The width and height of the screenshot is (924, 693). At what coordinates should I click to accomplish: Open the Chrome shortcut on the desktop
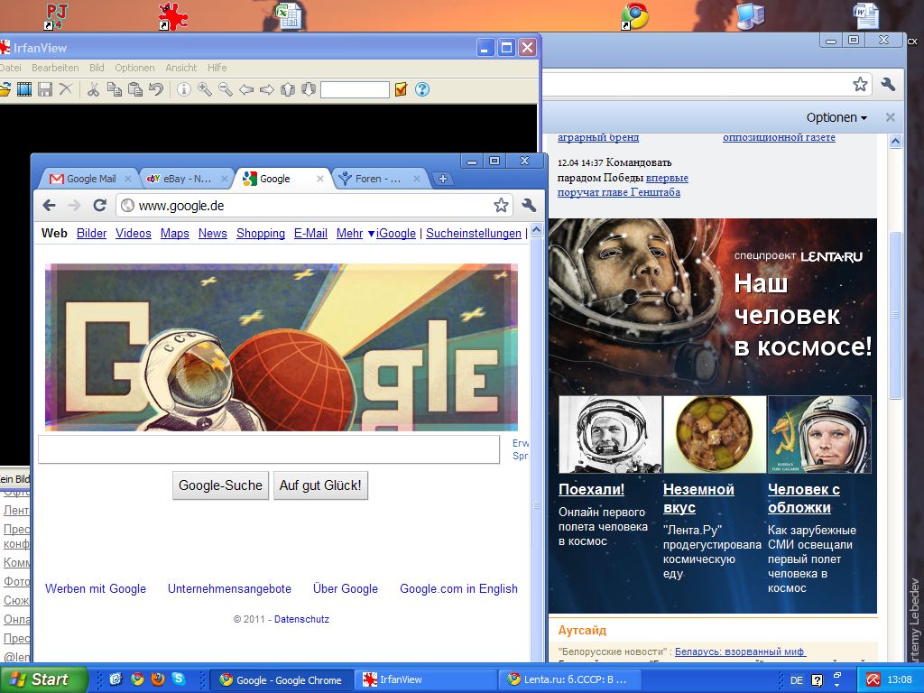[x=635, y=16]
